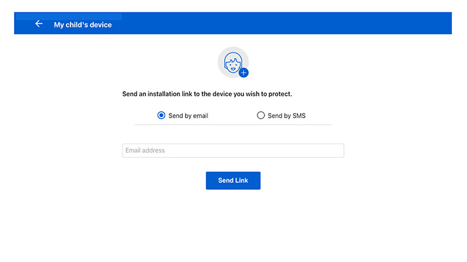Click the back arrow in header
The width and height of the screenshot is (467, 262).
[39, 24]
